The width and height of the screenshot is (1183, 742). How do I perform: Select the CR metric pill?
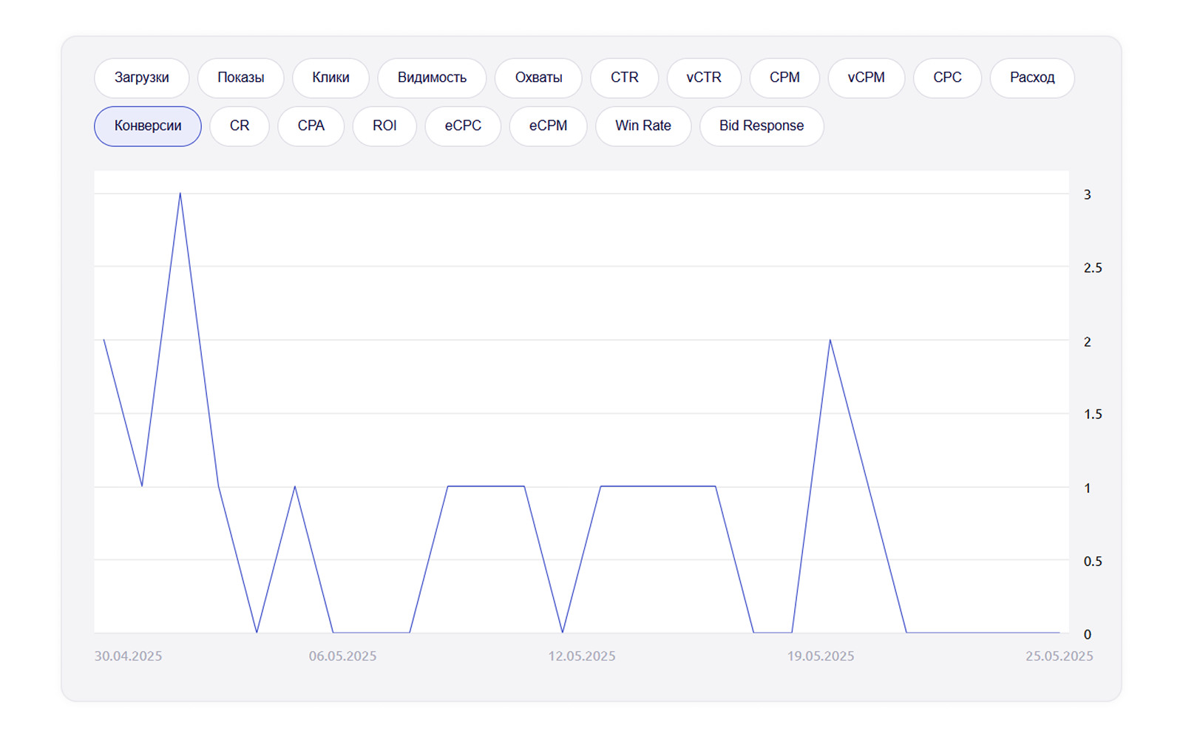240,126
